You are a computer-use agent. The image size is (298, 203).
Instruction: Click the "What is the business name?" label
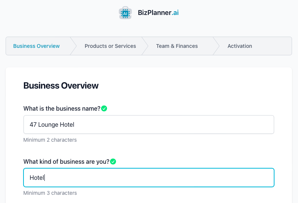pos(62,108)
